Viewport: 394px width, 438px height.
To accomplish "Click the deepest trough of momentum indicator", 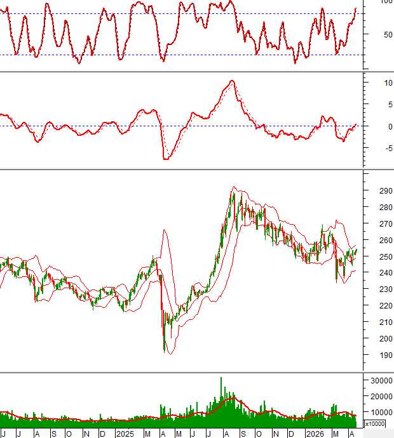I will point(165,159).
